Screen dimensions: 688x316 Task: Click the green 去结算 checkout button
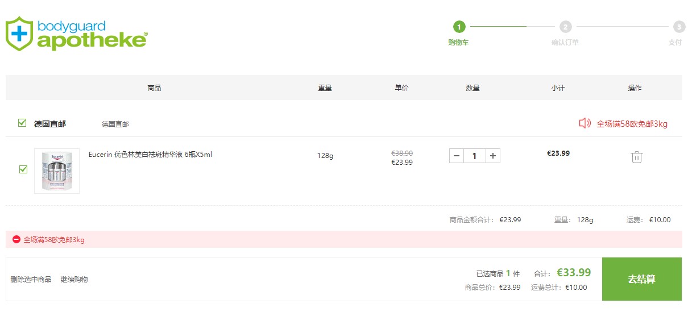tap(642, 279)
